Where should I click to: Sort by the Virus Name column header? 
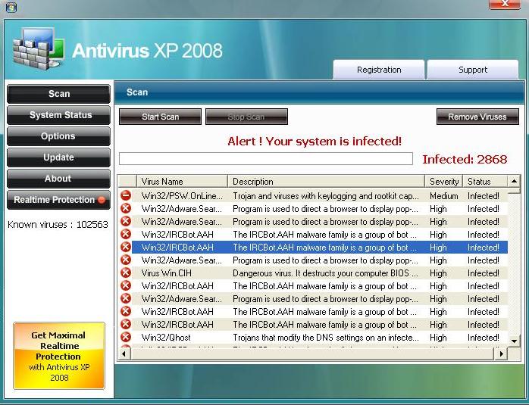[182, 181]
